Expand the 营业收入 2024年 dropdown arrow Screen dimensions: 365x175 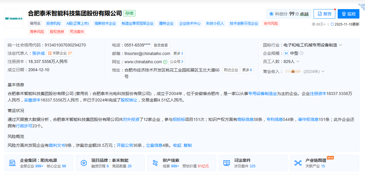[323, 71]
